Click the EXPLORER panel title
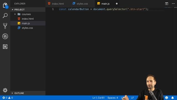177x100 pixels. click(20, 4)
